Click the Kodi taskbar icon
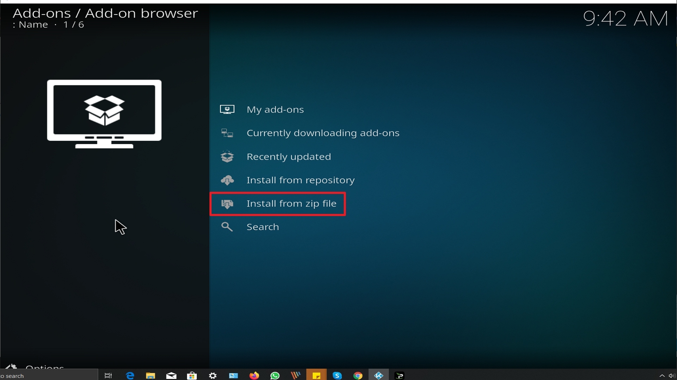This screenshot has width=677, height=380. [x=379, y=375]
